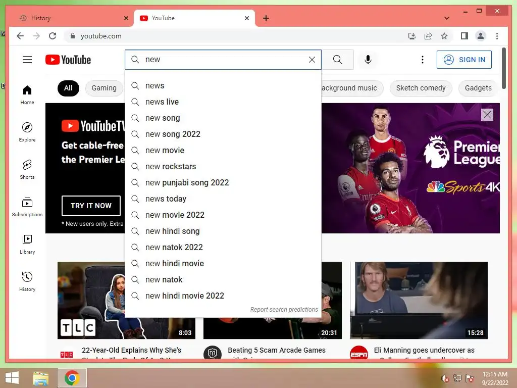Open Explore in sidebar

click(27, 132)
